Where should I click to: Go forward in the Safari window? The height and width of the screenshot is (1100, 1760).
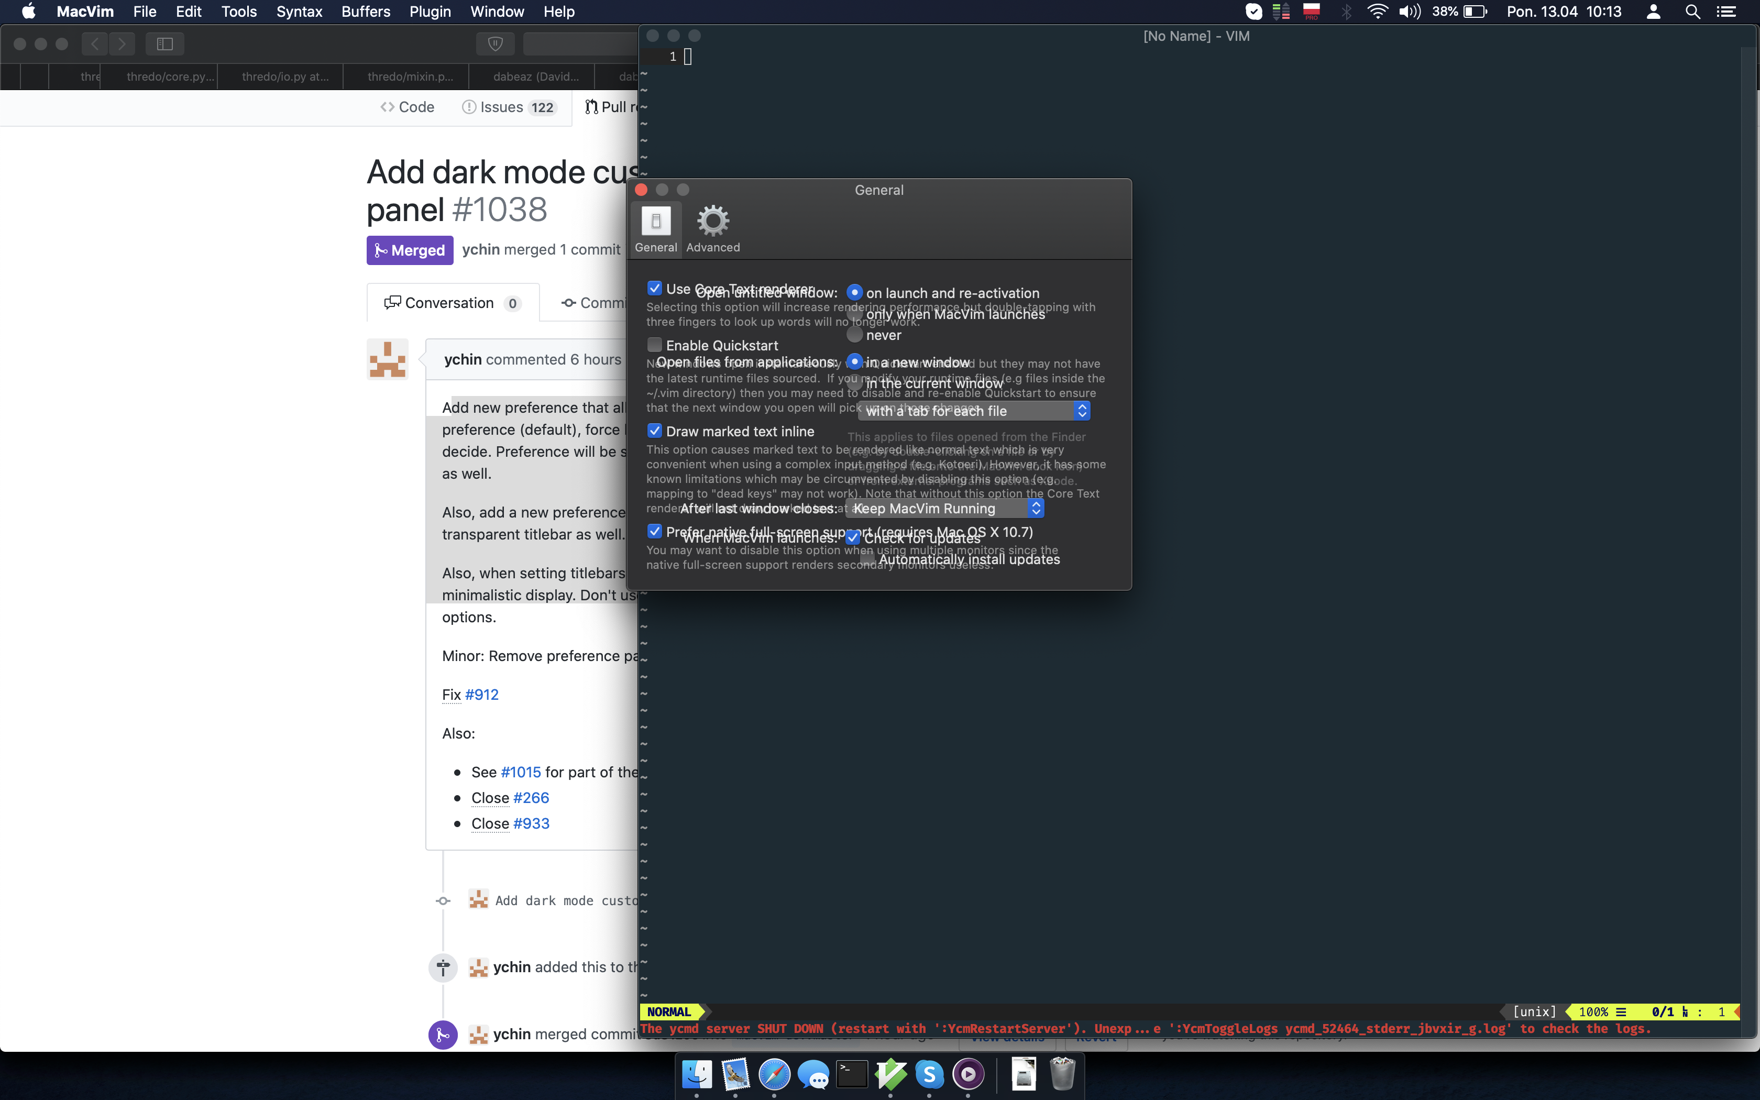pyautogui.click(x=122, y=45)
